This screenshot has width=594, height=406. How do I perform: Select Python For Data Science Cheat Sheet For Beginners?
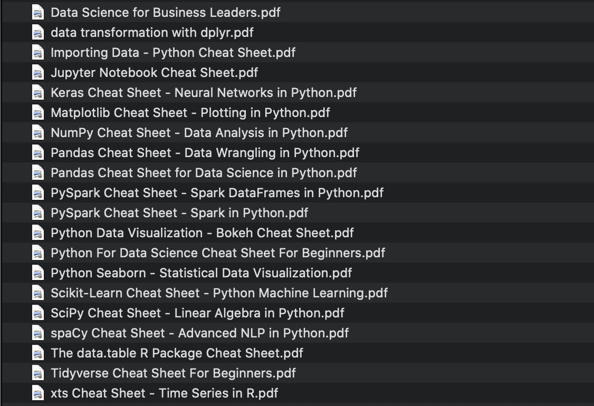[x=218, y=253]
